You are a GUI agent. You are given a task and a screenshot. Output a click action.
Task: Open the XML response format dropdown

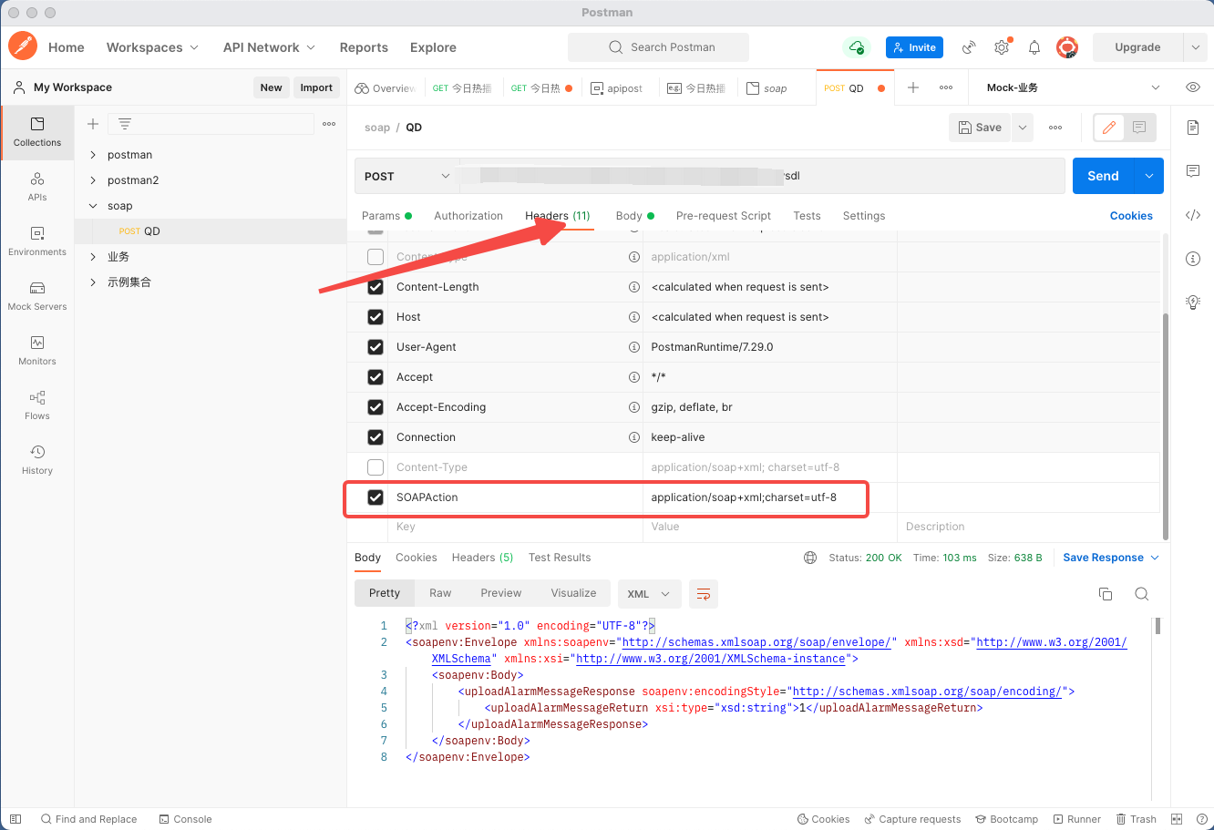(x=649, y=593)
